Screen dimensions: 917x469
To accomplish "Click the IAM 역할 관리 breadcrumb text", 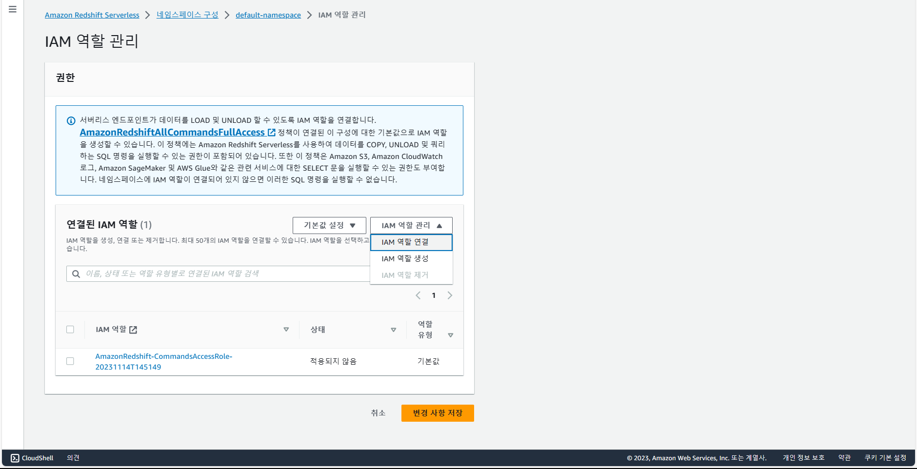I will coord(342,15).
